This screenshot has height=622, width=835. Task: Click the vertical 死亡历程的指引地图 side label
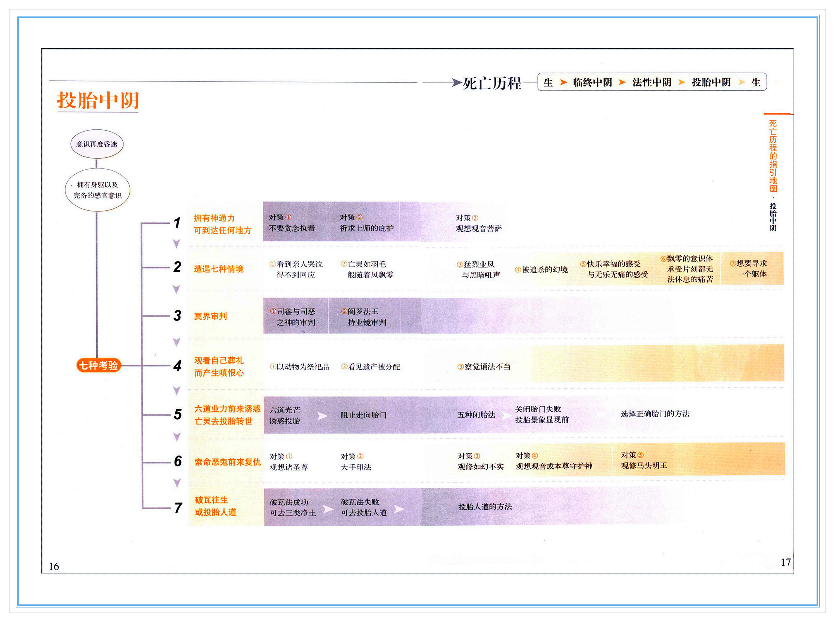point(773,156)
